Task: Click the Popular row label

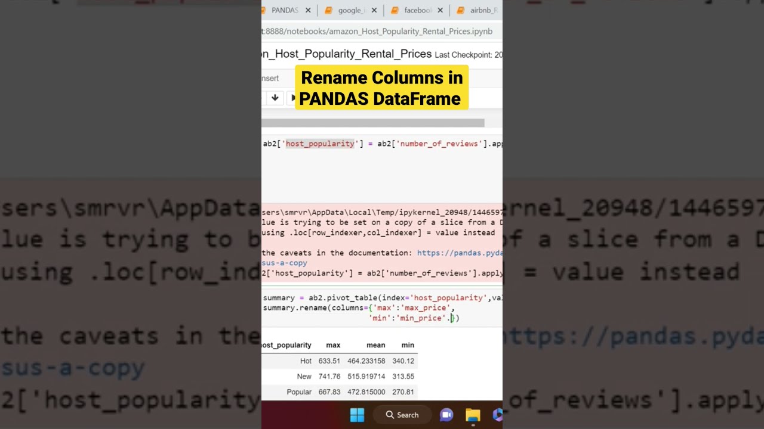Action: pyautogui.click(x=299, y=392)
